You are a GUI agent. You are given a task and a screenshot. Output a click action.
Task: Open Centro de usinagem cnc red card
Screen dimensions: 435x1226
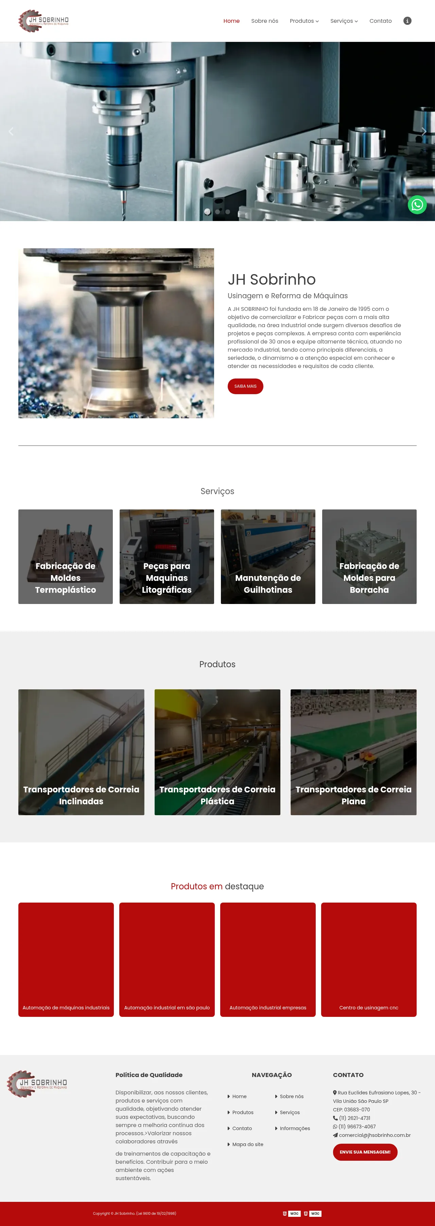(x=369, y=959)
